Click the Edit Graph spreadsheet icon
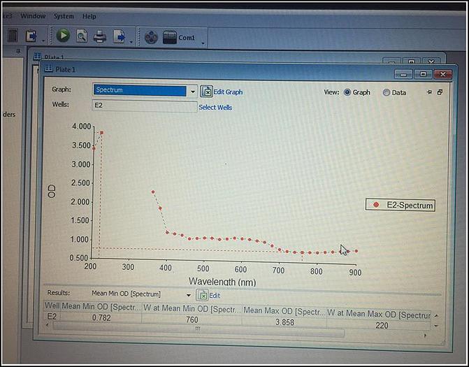This screenshot has width=469, height=367. pos(206,92)
